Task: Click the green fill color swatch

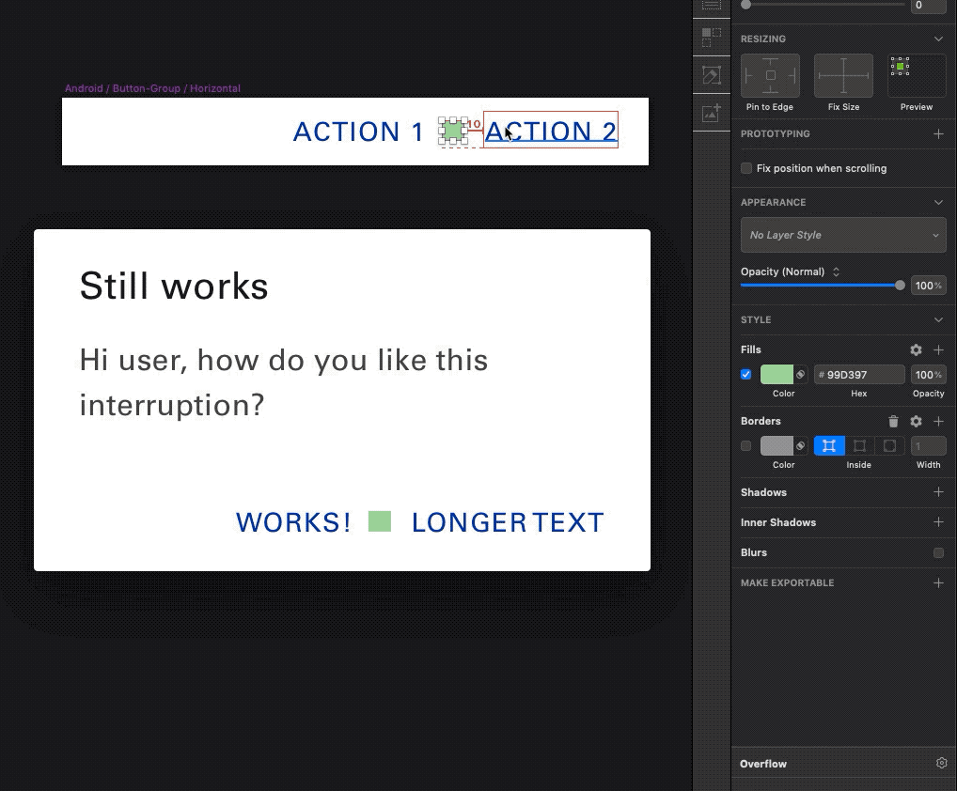Action: (x=777, y=375)
